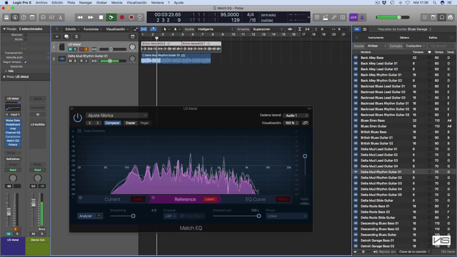The height and width of the screenshot is (257, 457).
Task: Fast-forward with the forward transport button
Action: point(91,17)
